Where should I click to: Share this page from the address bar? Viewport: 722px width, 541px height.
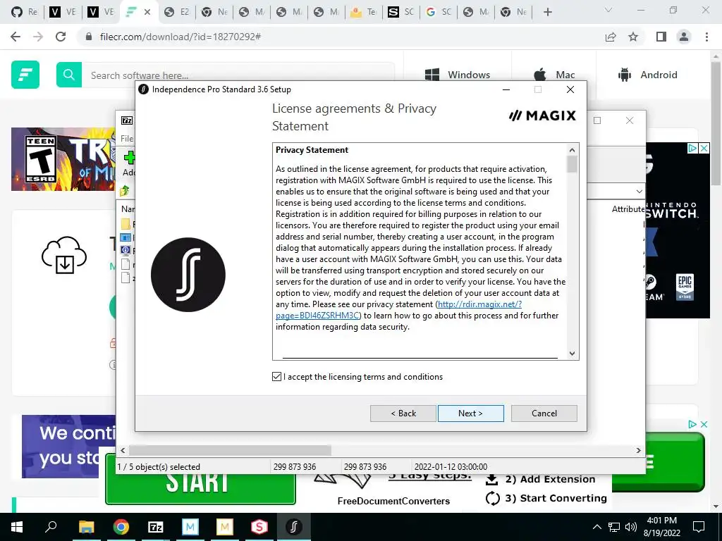click(x=611, y=37)
